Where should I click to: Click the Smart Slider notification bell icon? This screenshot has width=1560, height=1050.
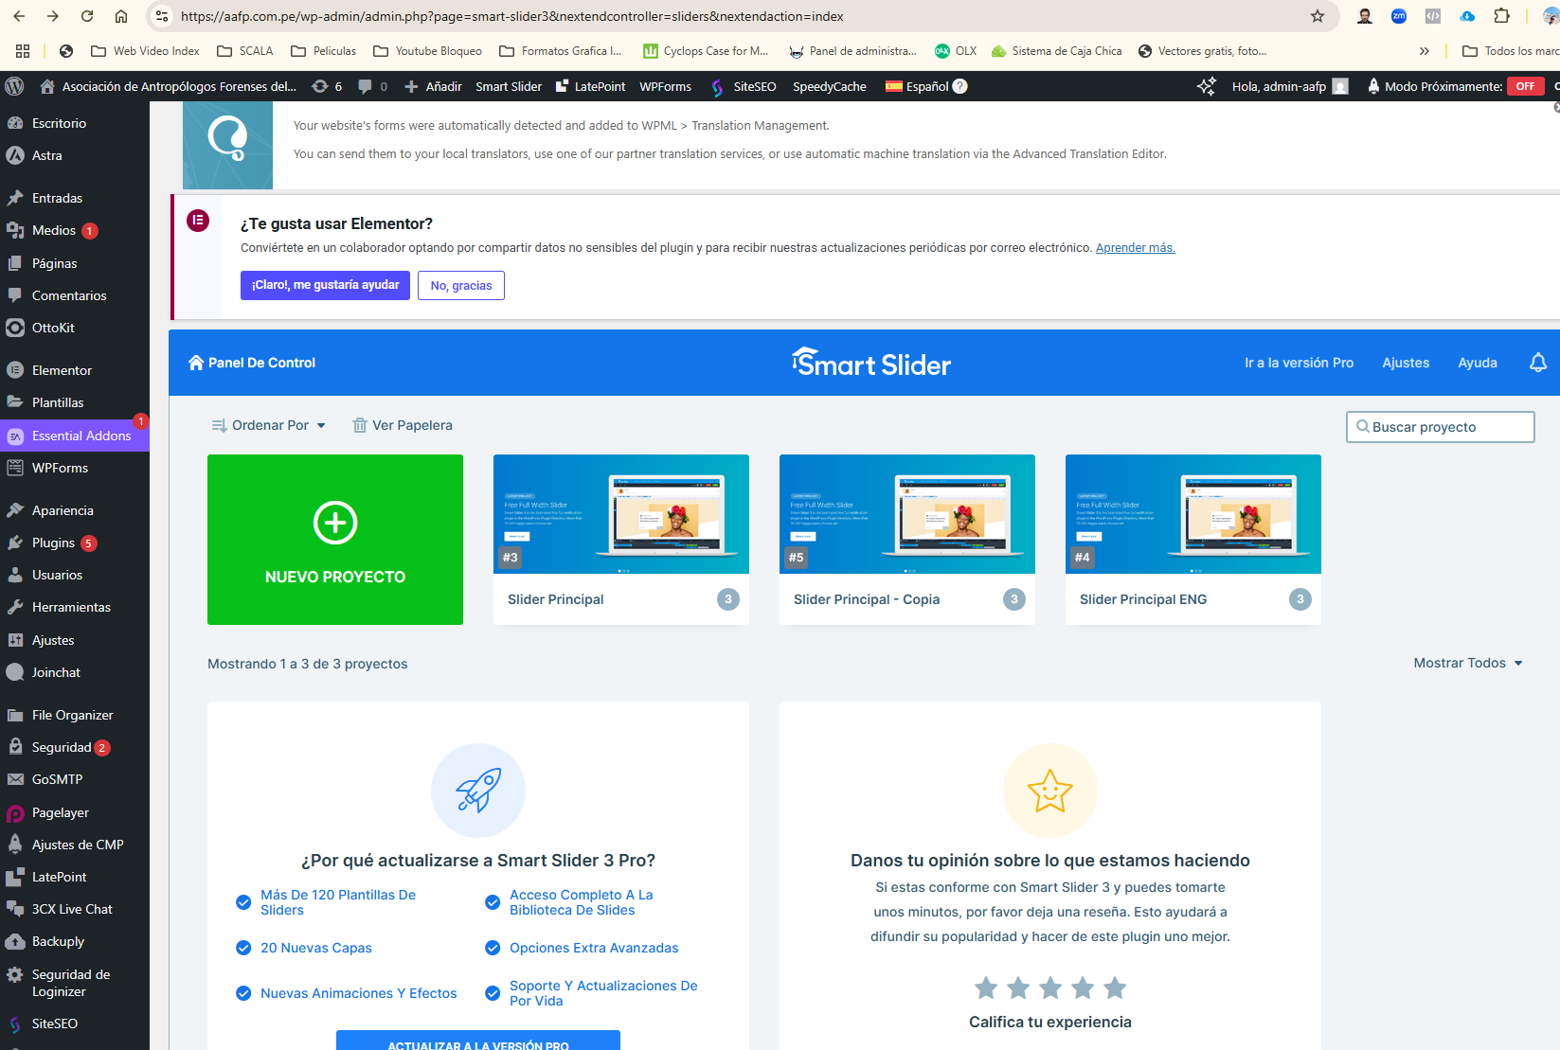pos(1537,363)
